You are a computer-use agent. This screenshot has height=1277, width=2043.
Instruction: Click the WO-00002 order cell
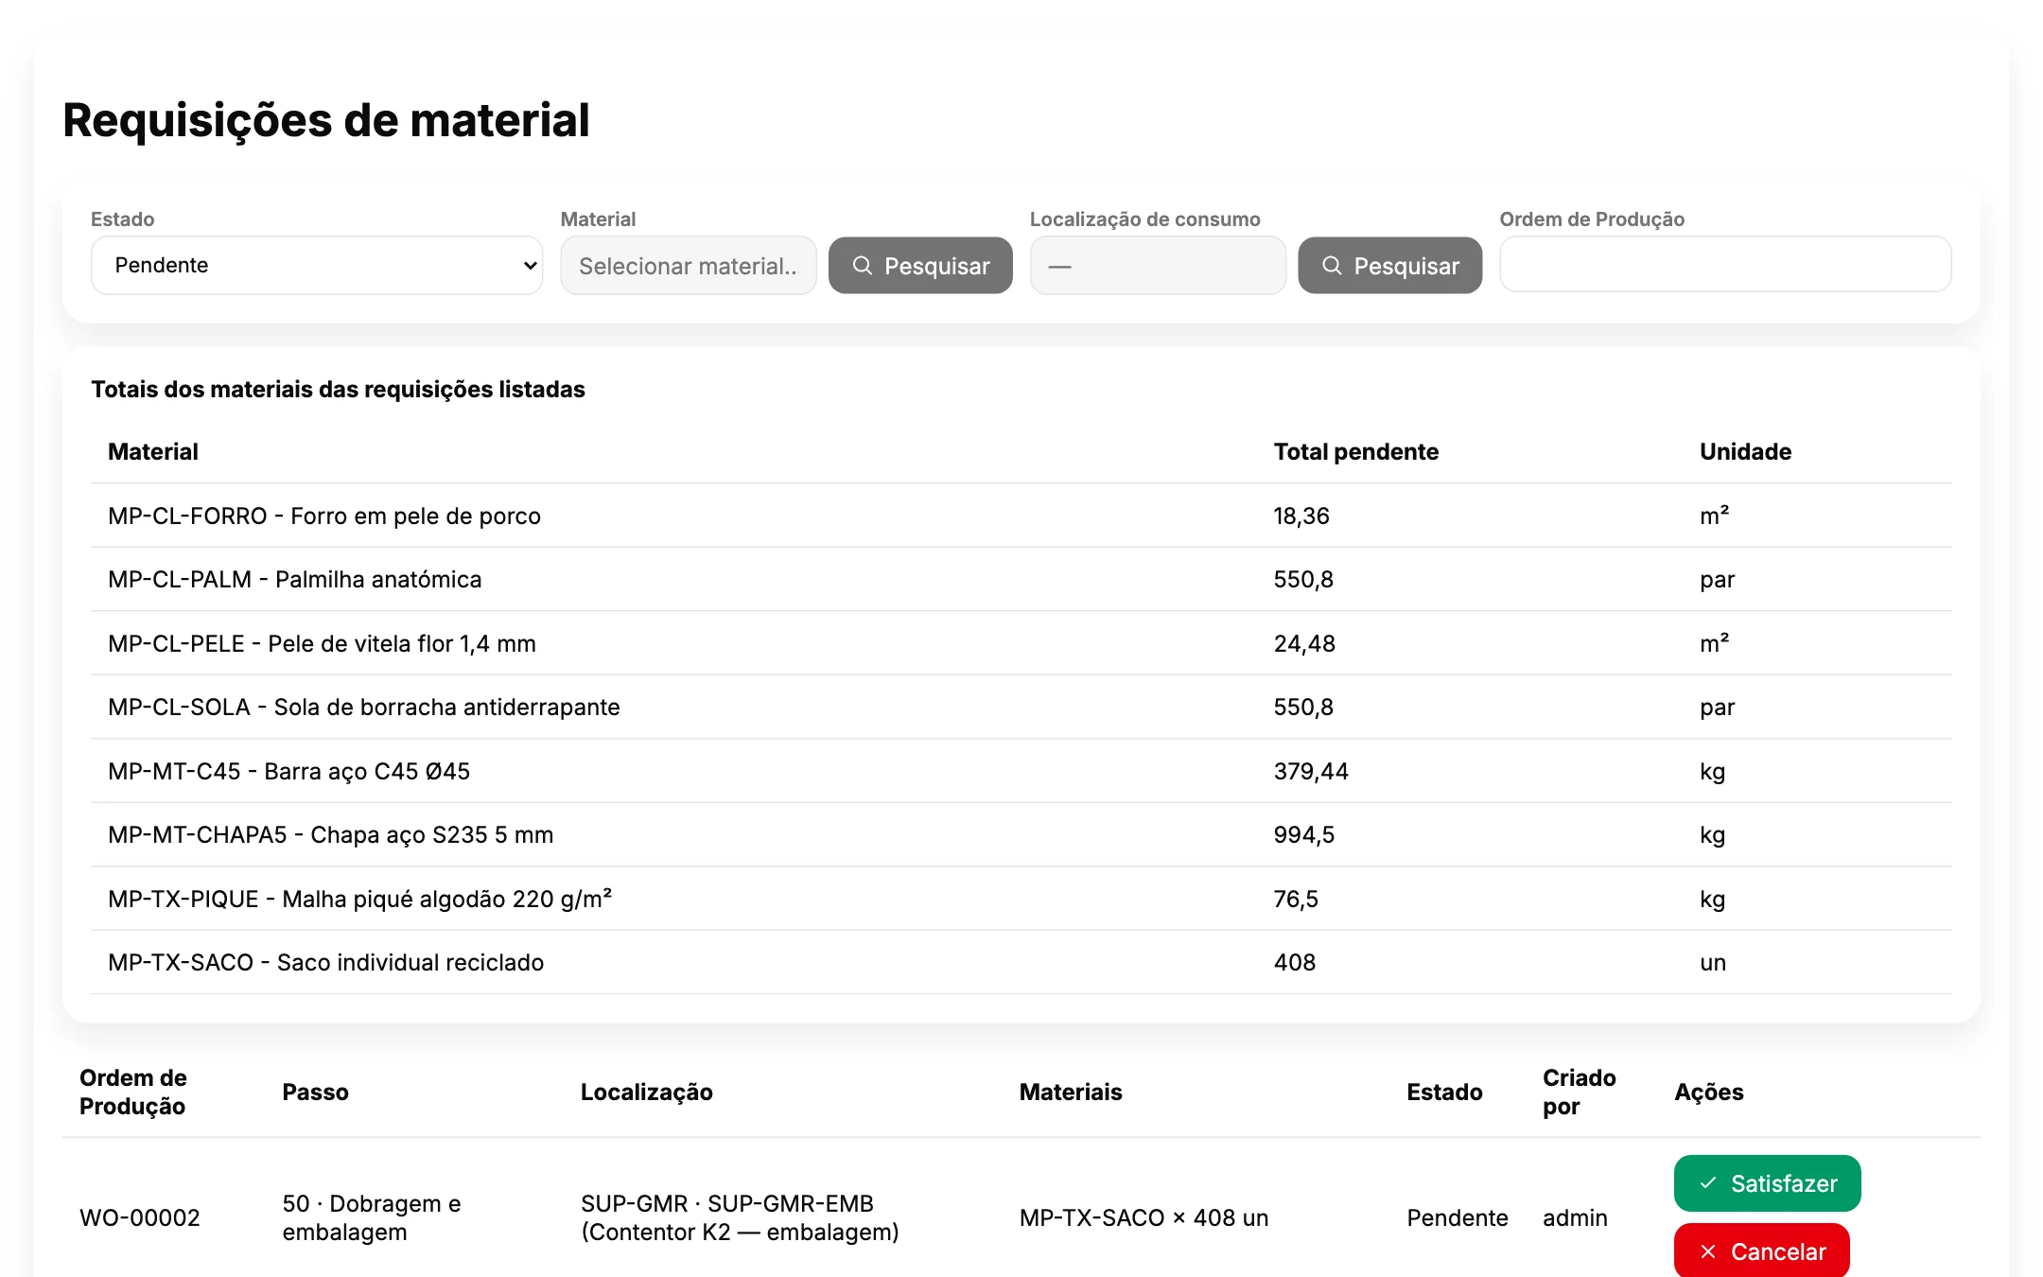pyautogui.click(x=140, y=1217)
